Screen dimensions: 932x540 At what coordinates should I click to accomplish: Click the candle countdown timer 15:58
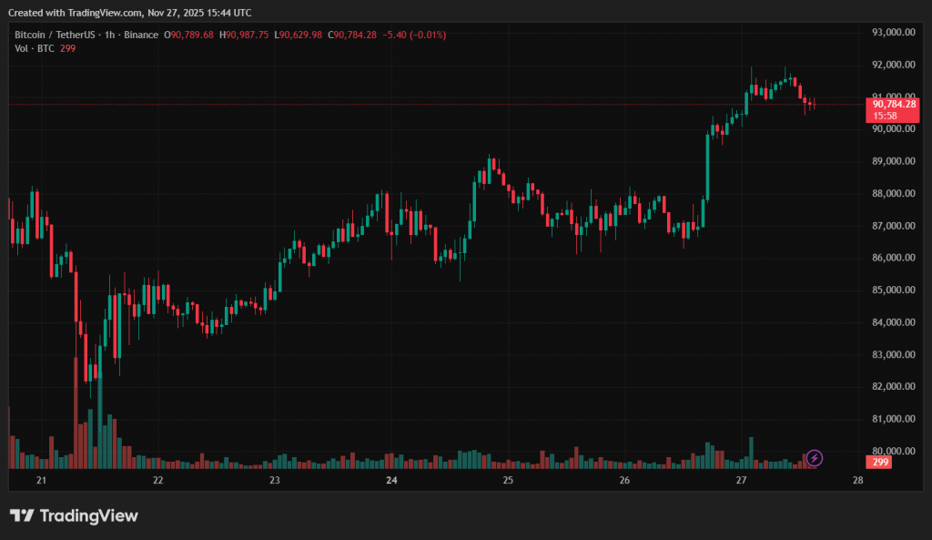(884, 116)
